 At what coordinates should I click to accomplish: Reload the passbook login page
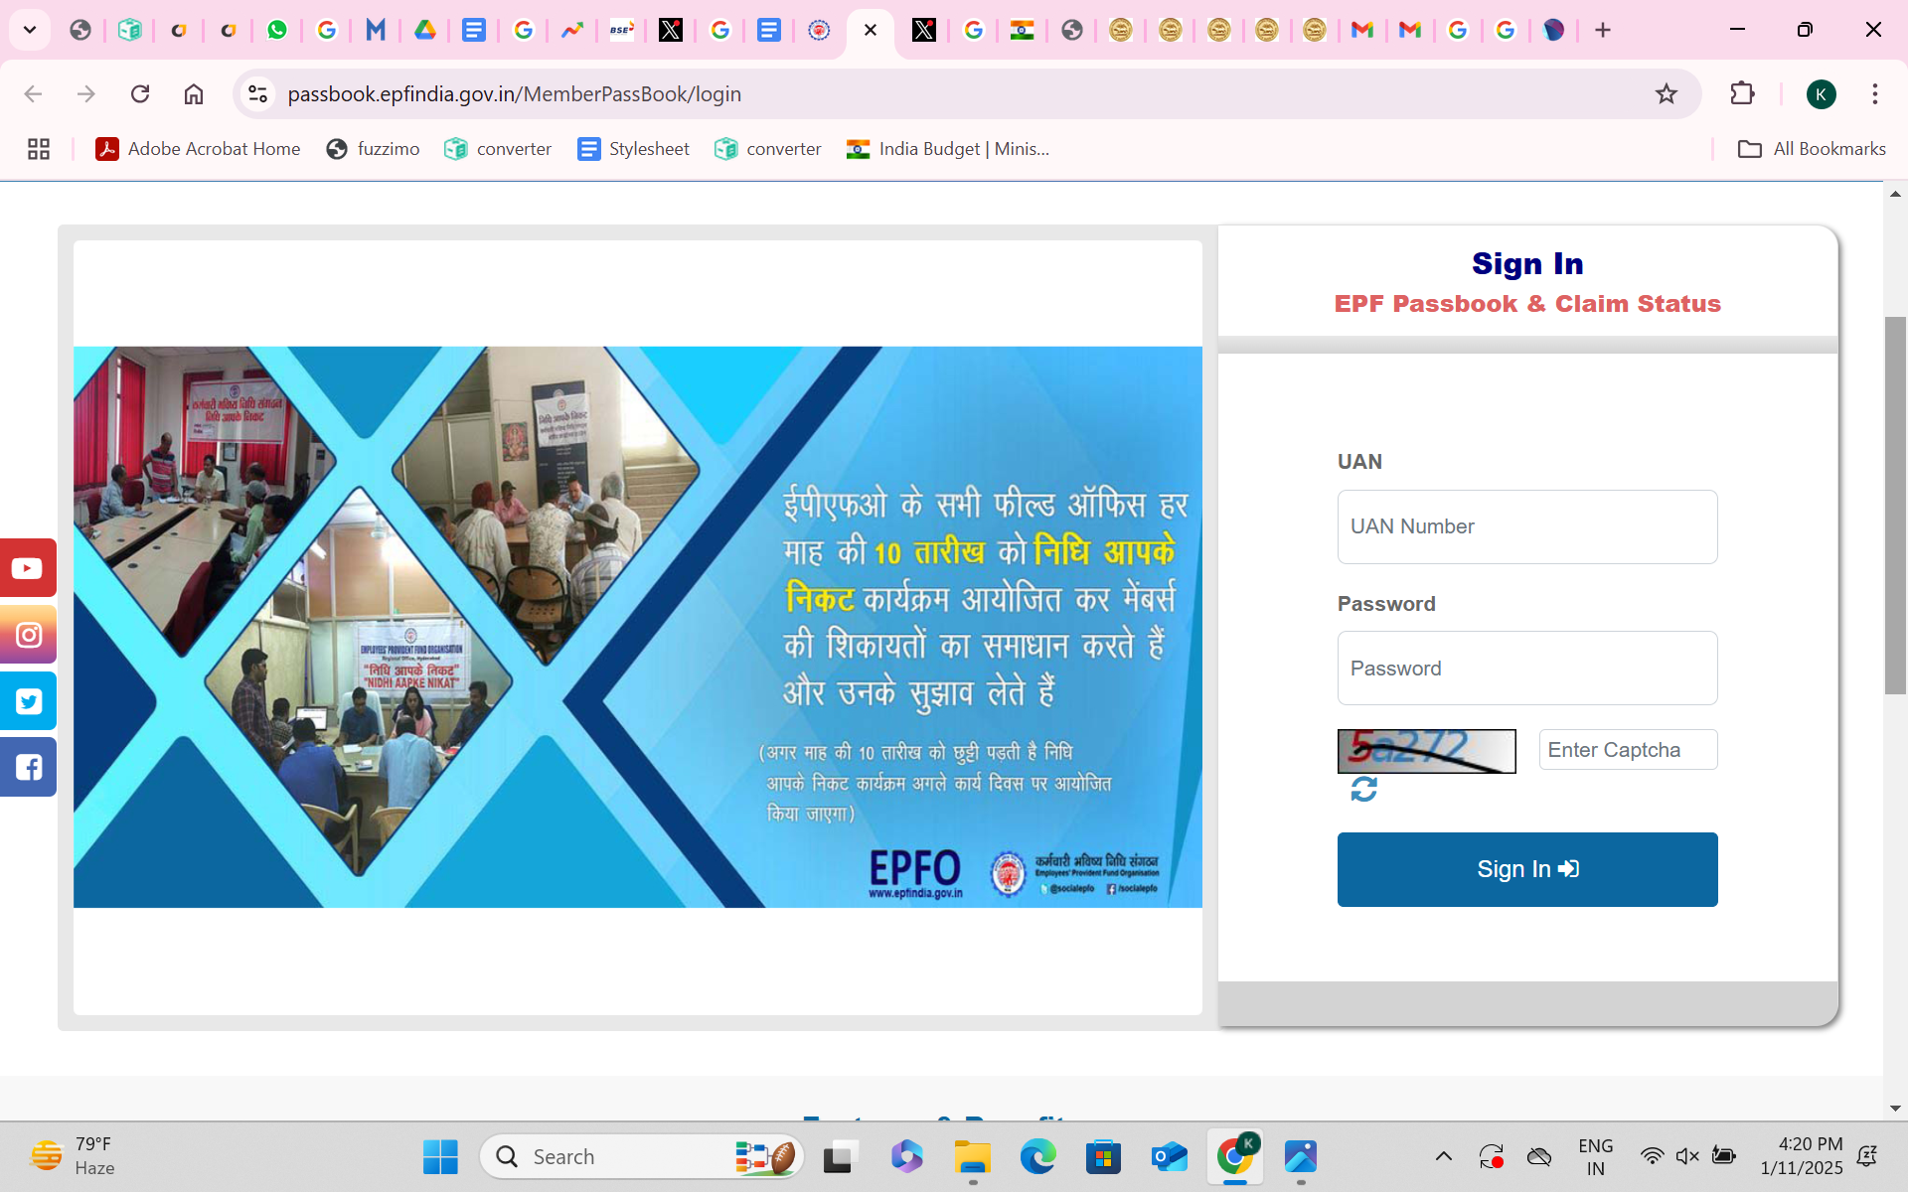point(140,93)
